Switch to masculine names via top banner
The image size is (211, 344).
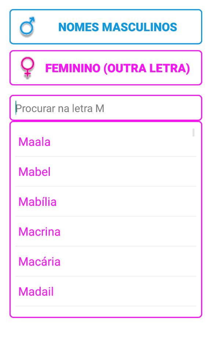pyautogui.click(x=118, y=26)
